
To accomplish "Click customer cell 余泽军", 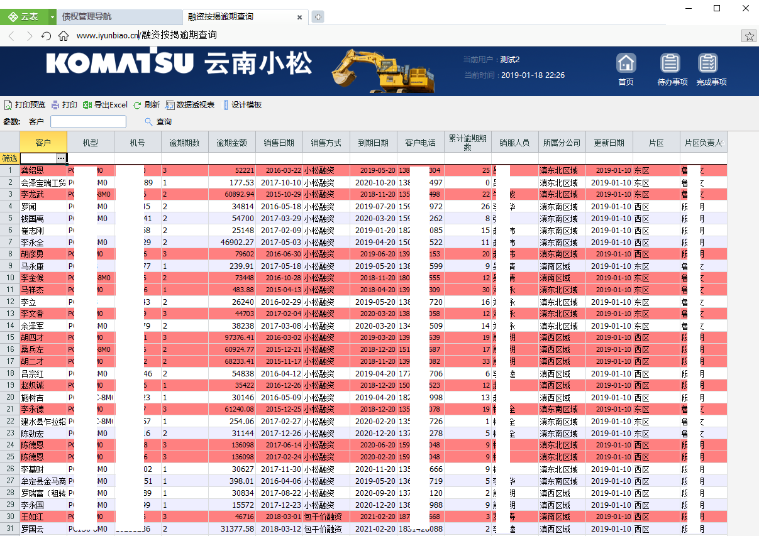I will (x=43, y=325).
